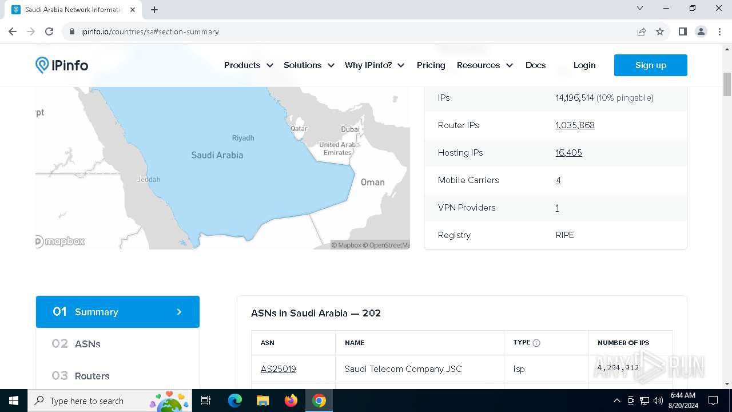Reload the current page
732x412 pixels.
pos(49,31)
